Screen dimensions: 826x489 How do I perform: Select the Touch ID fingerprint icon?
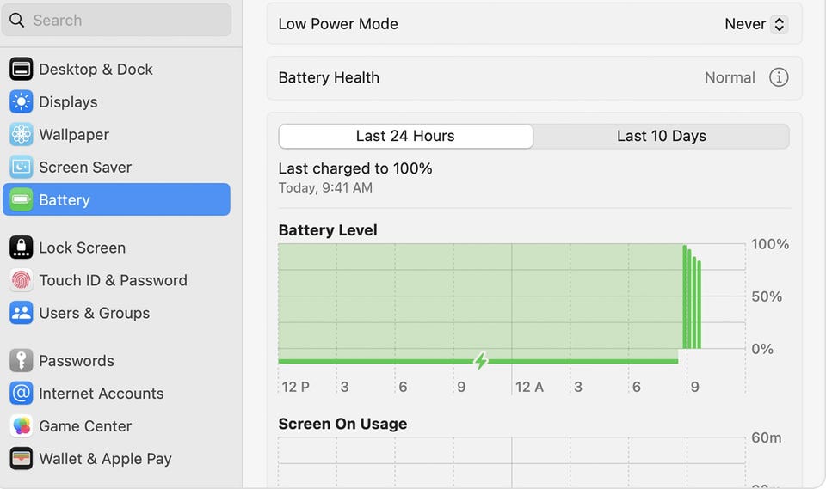click(x=21, y=280)
